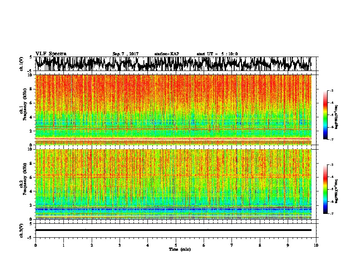Click the ch.2 spectrogram plot area
Viewport: 356px width, 275px height.
click(173, 184)
